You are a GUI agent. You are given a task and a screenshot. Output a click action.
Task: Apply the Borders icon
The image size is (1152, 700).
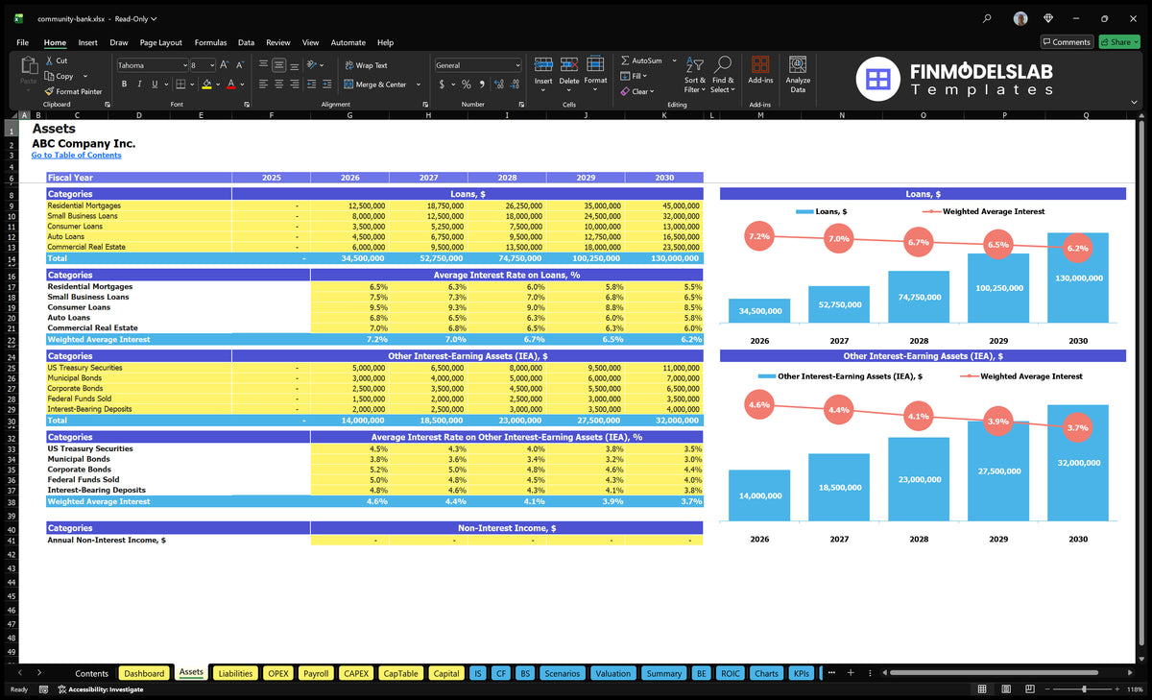click(180, 84)
